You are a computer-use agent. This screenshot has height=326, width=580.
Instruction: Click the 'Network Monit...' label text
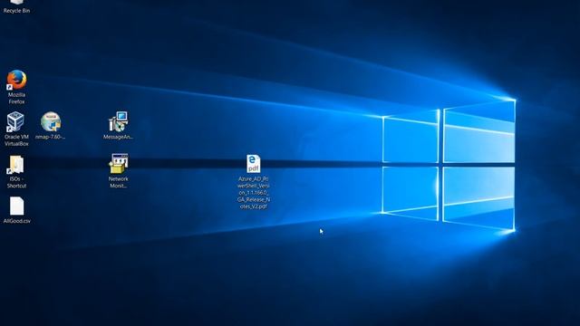tap(119, 182)
